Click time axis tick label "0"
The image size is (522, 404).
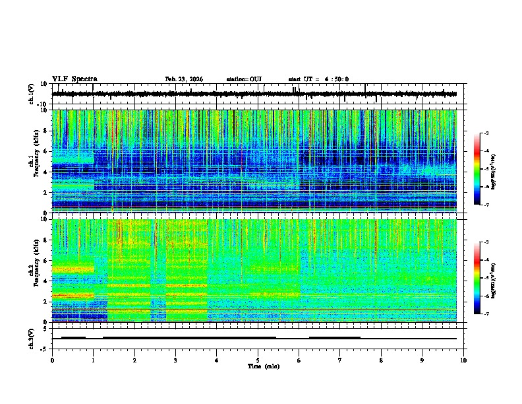click(52, 360)
